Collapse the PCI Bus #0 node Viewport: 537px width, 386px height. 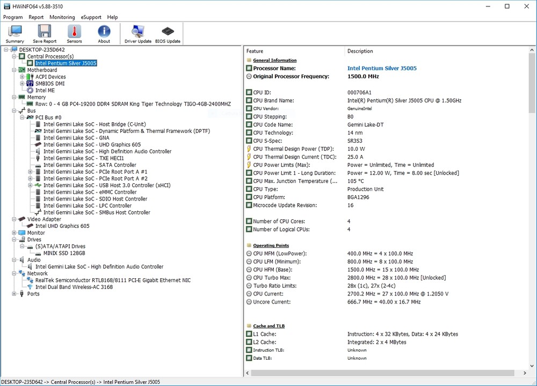point(22,117)
